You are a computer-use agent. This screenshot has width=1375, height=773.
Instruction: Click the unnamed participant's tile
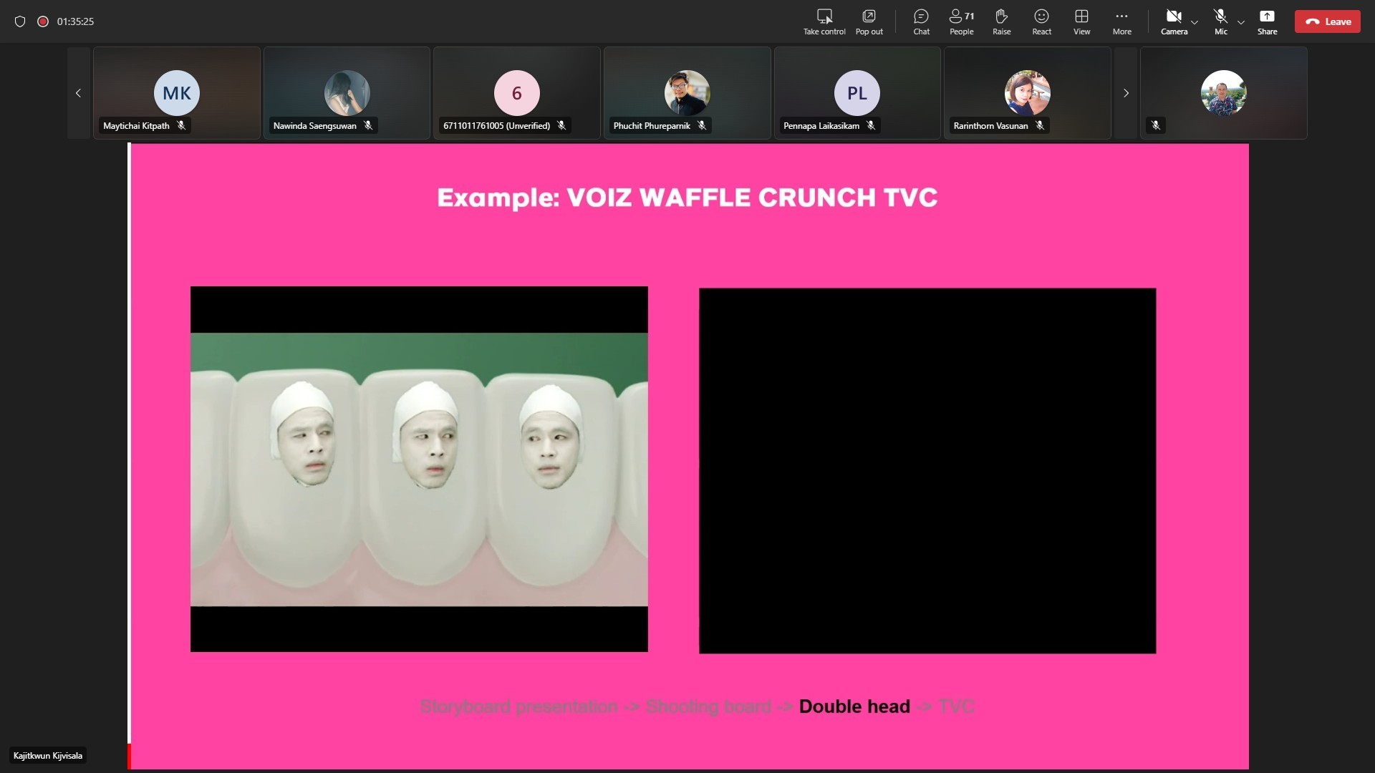click(x=1223, y=93)
